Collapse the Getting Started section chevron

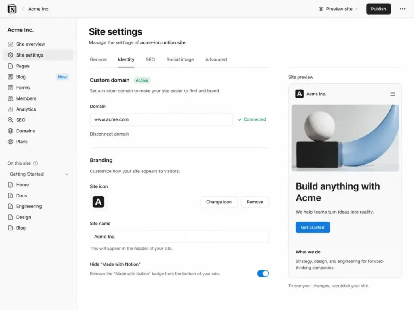tap(67, 174)
